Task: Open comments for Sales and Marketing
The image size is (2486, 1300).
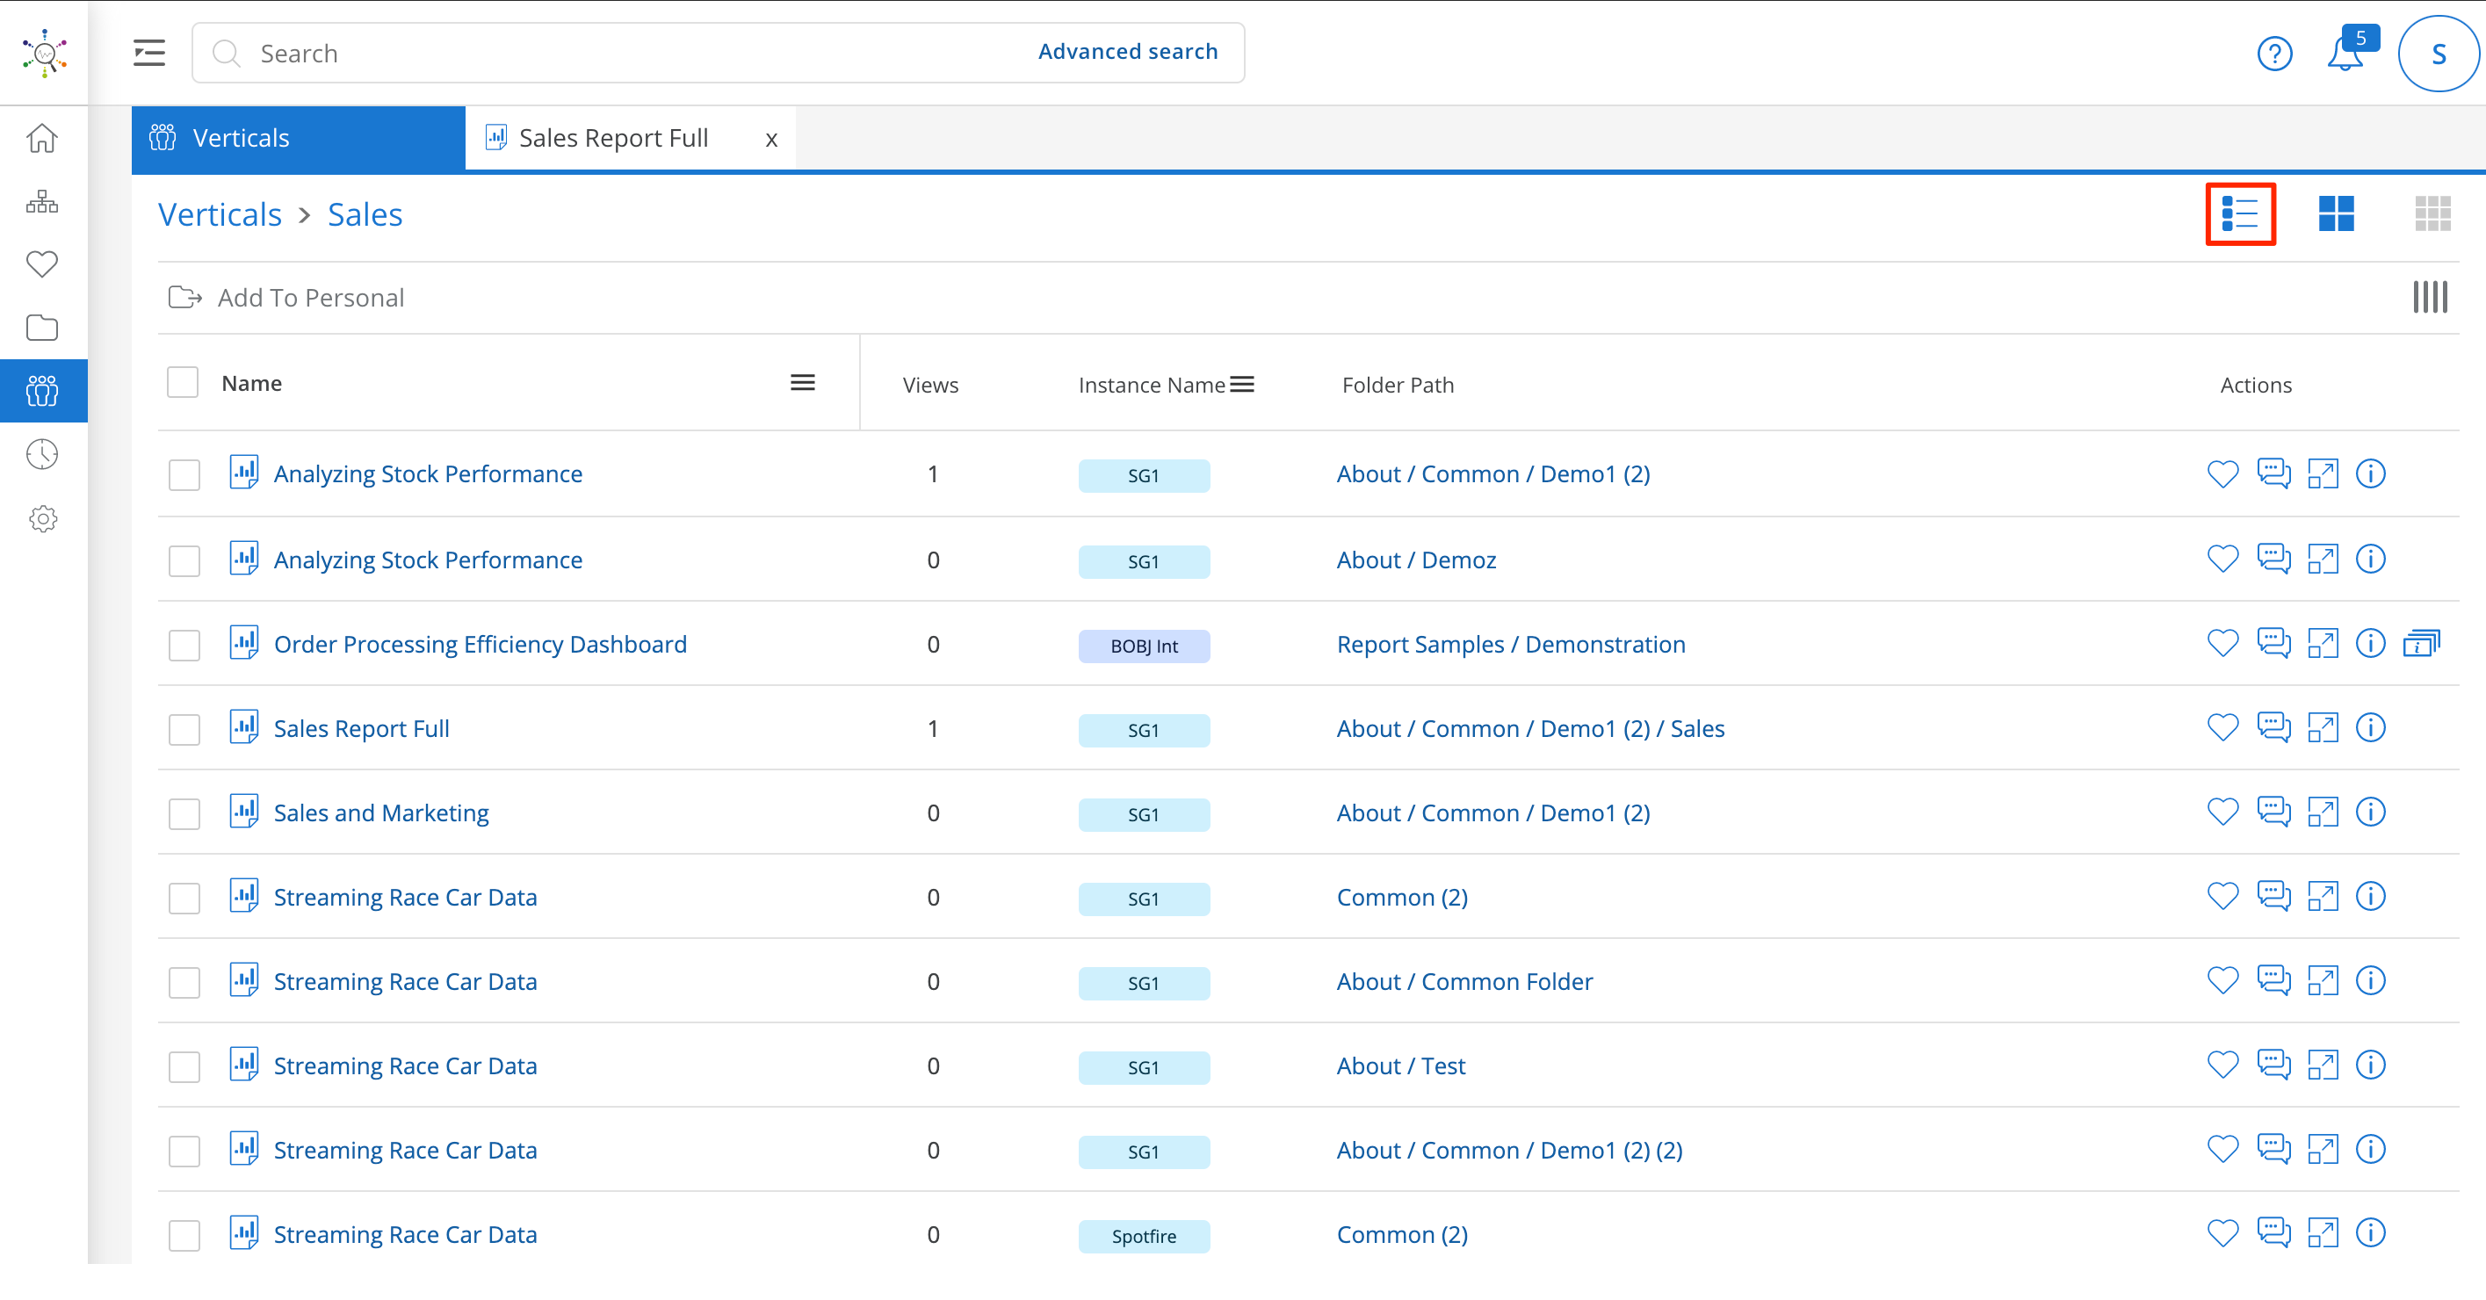Action: click(2273, 812)
